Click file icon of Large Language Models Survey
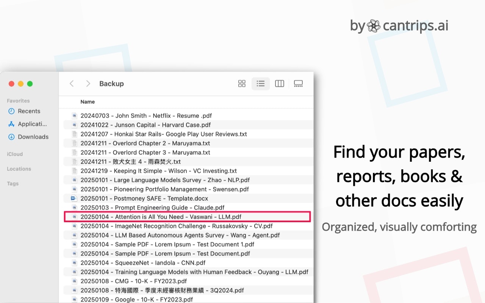This screenshot has height=303, width=485. [x=74, y=180]
